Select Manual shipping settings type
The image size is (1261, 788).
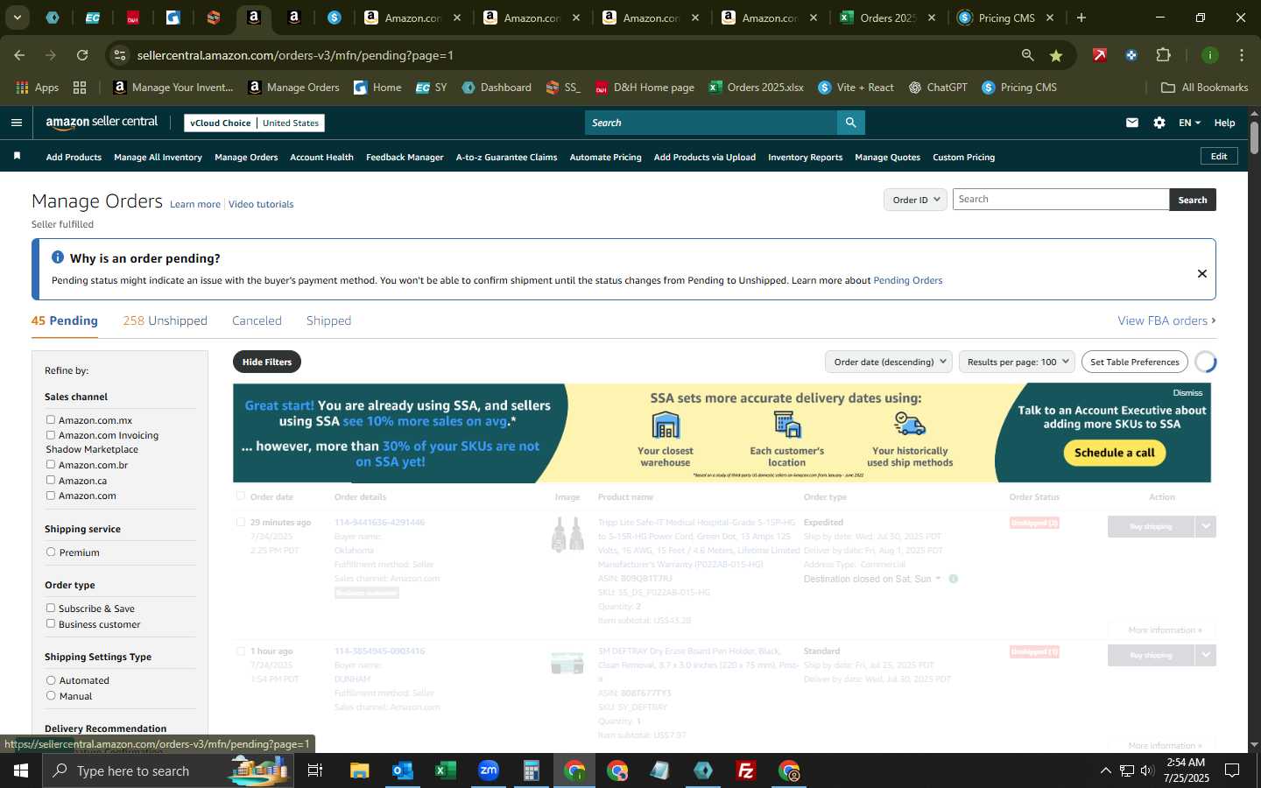click(51, 696)
